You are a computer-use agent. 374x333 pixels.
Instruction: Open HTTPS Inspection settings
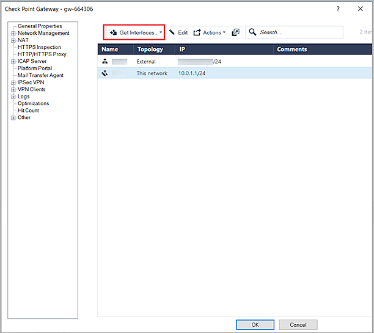tap(39, 47)
